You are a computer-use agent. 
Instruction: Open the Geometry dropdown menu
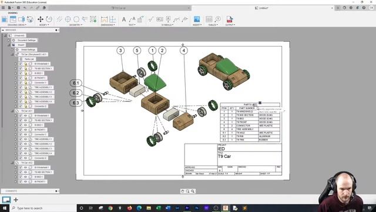point(76,25)
